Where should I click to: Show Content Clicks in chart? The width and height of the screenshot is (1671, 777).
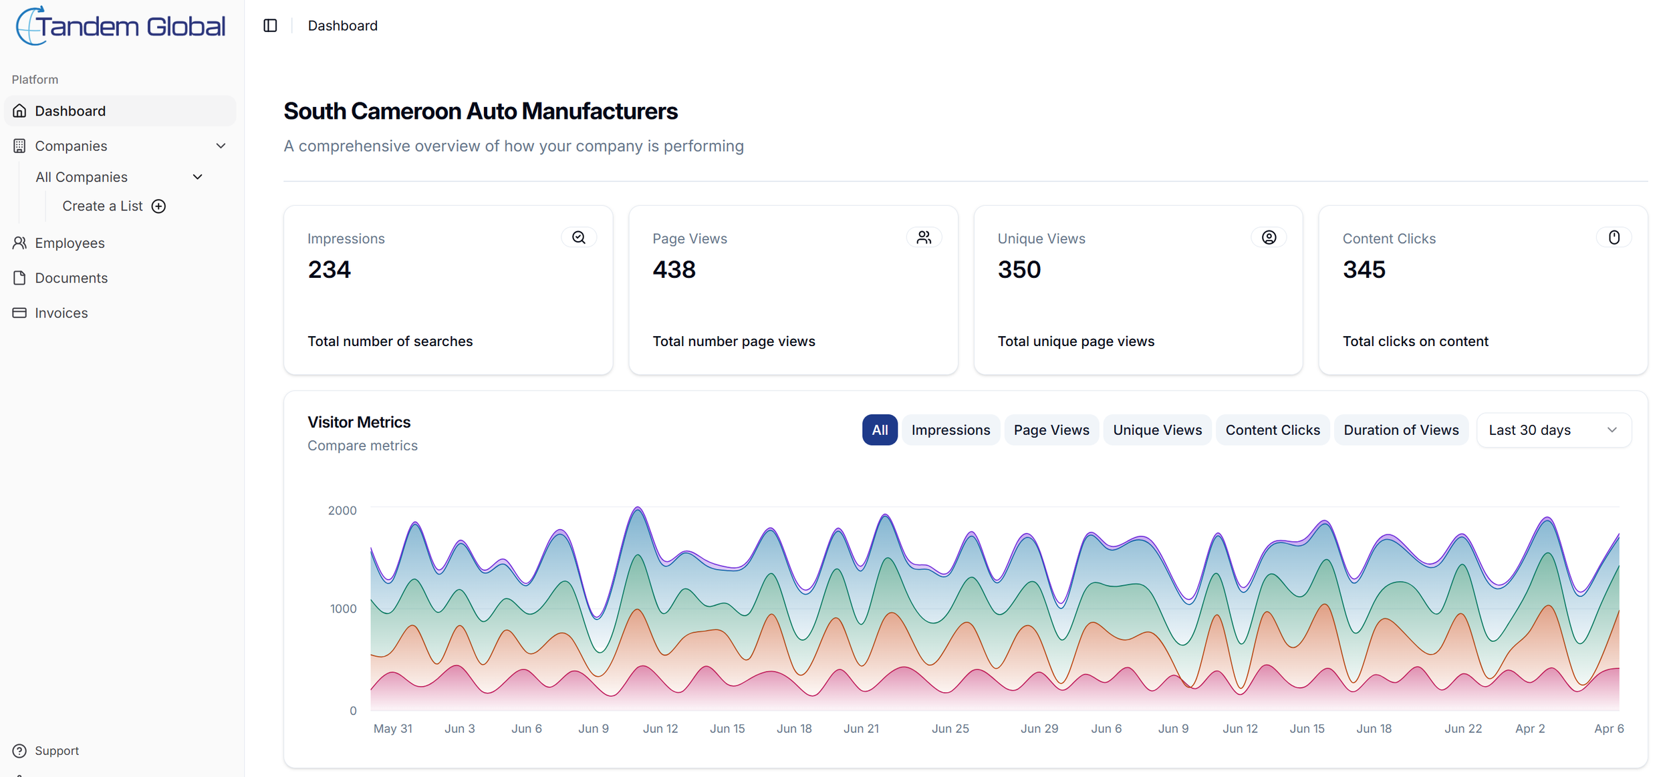(1272, 430)
